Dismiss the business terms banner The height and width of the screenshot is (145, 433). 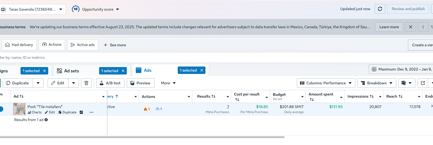[410, 27]
